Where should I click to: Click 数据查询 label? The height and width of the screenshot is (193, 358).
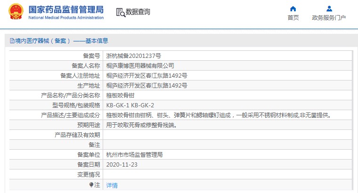click(x=138, y=12)
